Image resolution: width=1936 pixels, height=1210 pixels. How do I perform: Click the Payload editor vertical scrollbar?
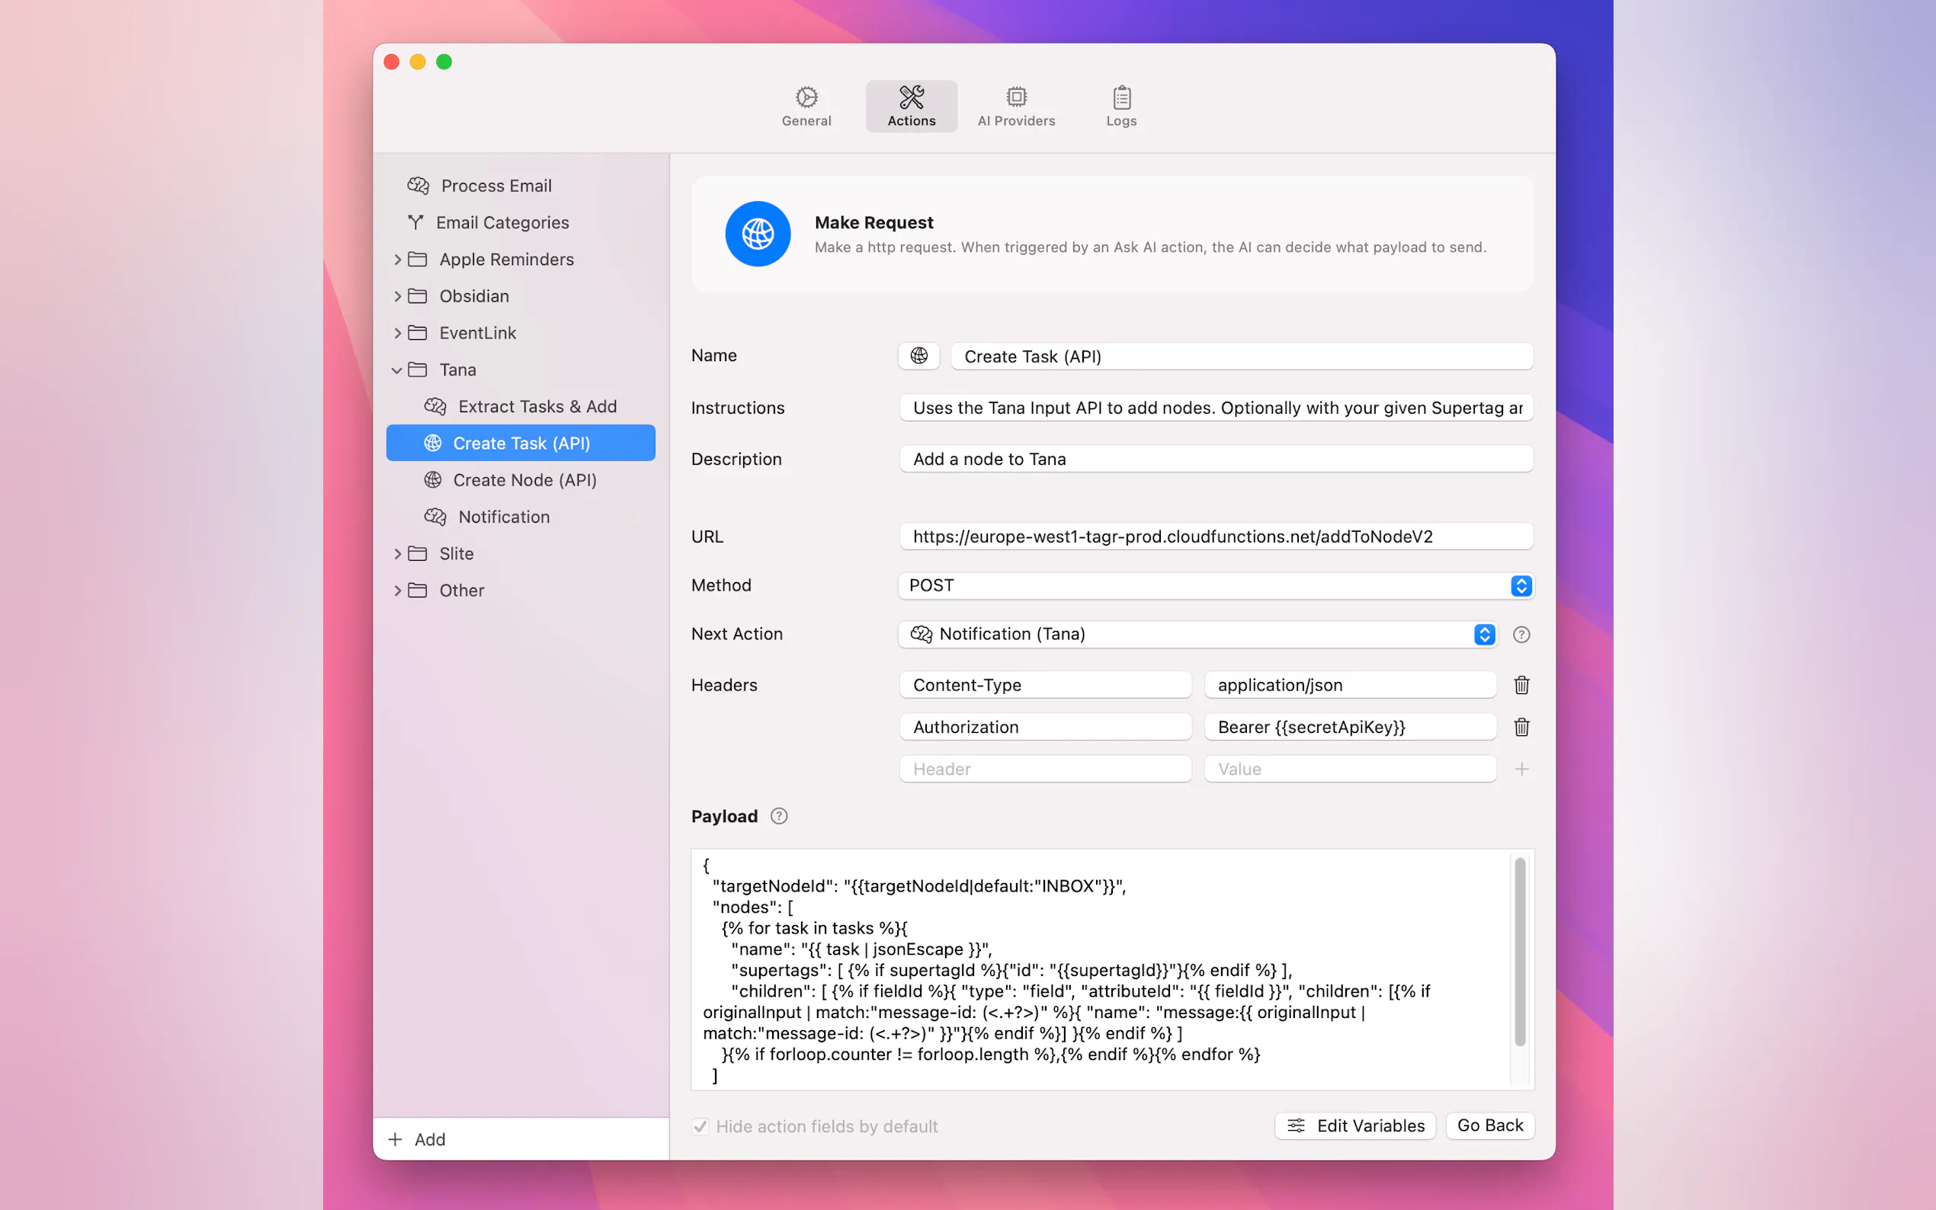tap(1519, 951)
